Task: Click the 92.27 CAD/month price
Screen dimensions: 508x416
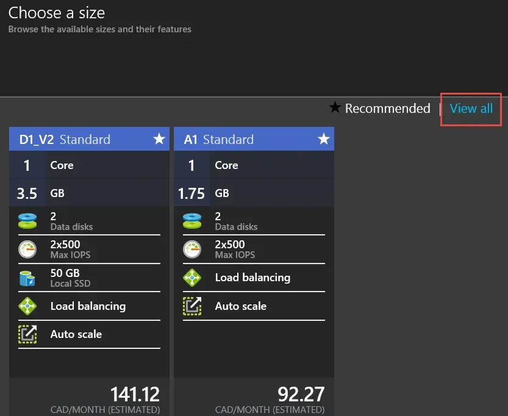Action: click(x=301, y=394)
